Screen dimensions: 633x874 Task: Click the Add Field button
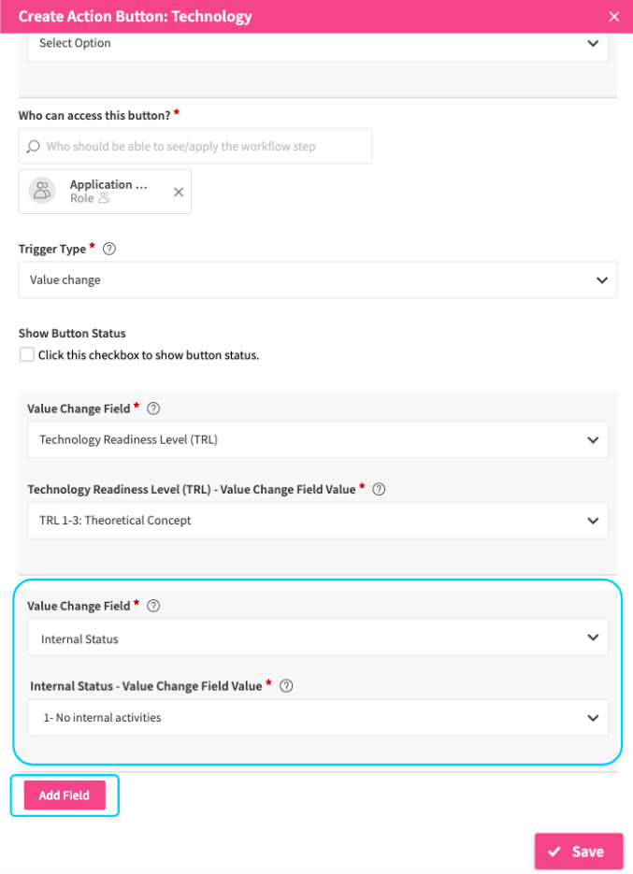coord(65,795)
